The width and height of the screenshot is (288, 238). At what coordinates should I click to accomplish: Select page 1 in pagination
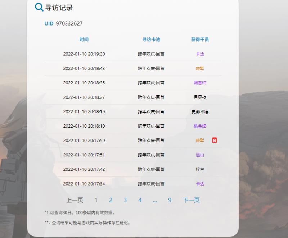(x=96, y=200)
